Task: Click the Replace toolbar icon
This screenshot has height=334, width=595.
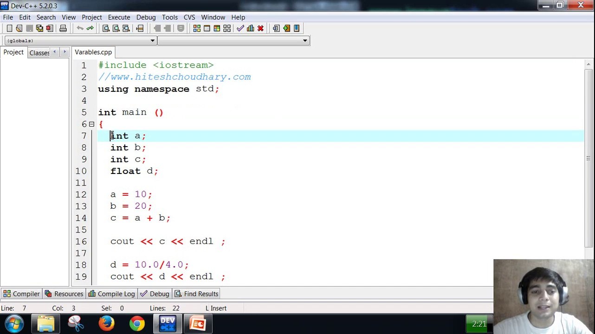Action: click(x=116, y=28)
